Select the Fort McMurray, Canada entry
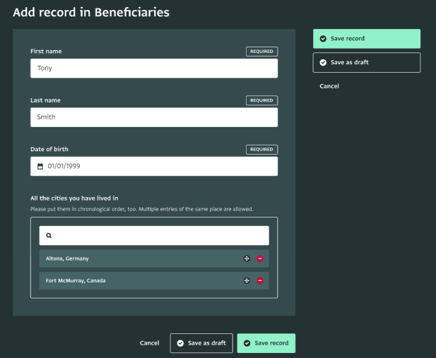This screenshot has width=436, height=358. point(134,281)
